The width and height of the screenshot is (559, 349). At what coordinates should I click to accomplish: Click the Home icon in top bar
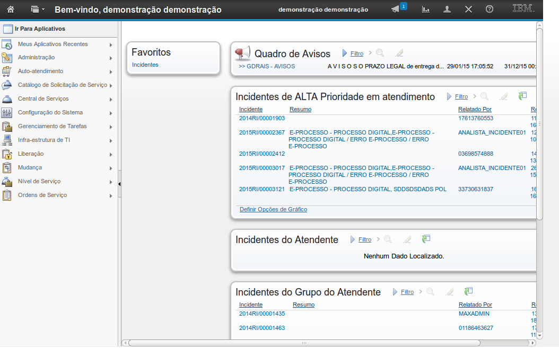pyautogui.click(x=10, y=9)
